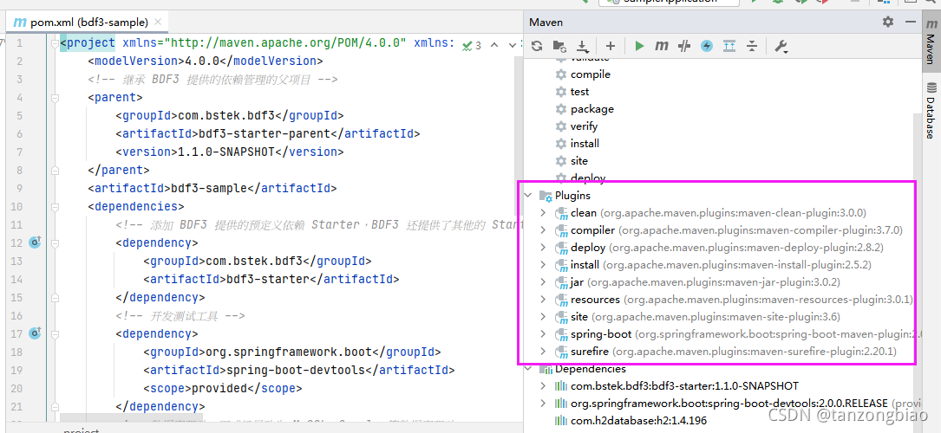The image size is (941, 433).
Task: Show Maven dependencies diagram icon
Action: point(729,46)
